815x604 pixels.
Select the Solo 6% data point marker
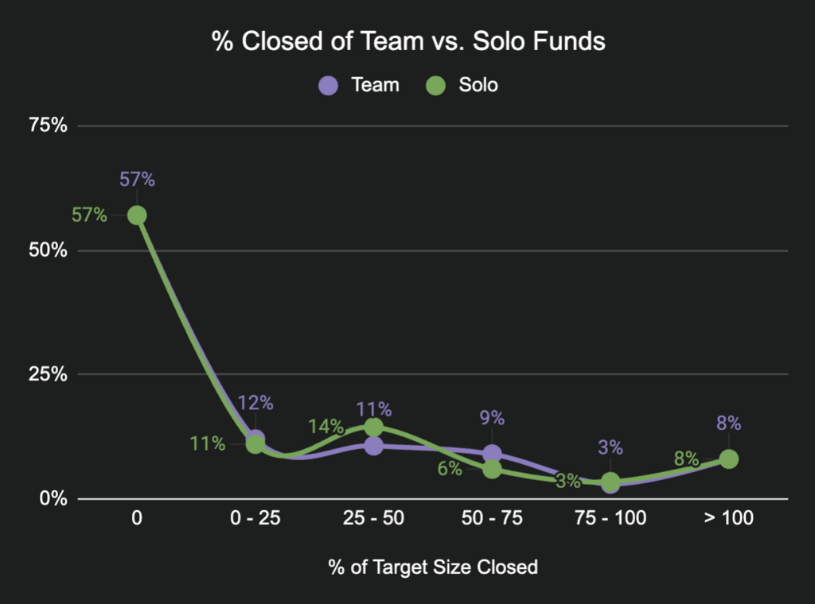[x=493, y=470]
